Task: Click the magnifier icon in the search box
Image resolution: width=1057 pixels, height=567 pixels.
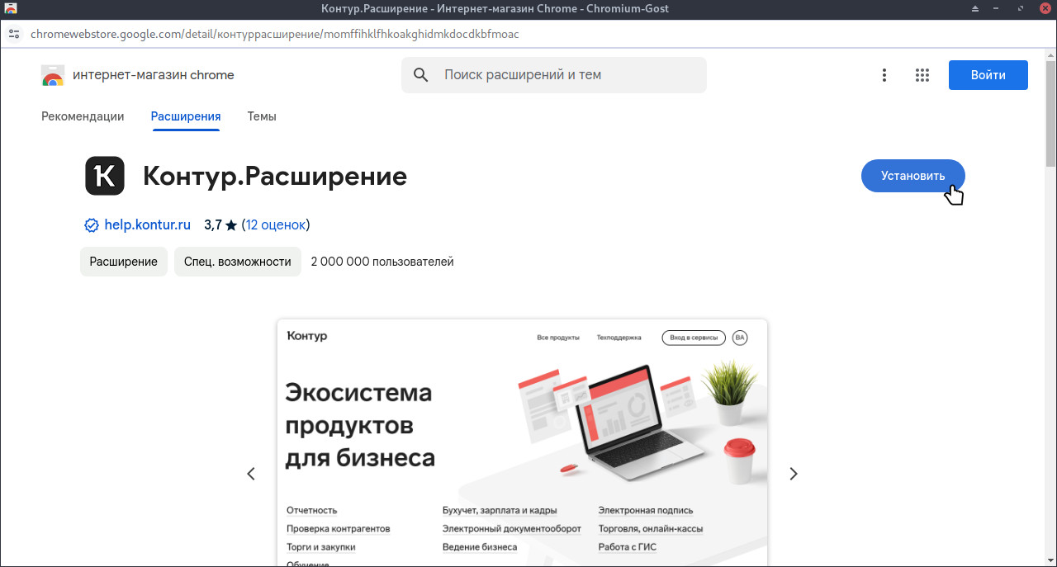Action: [421, 75]
